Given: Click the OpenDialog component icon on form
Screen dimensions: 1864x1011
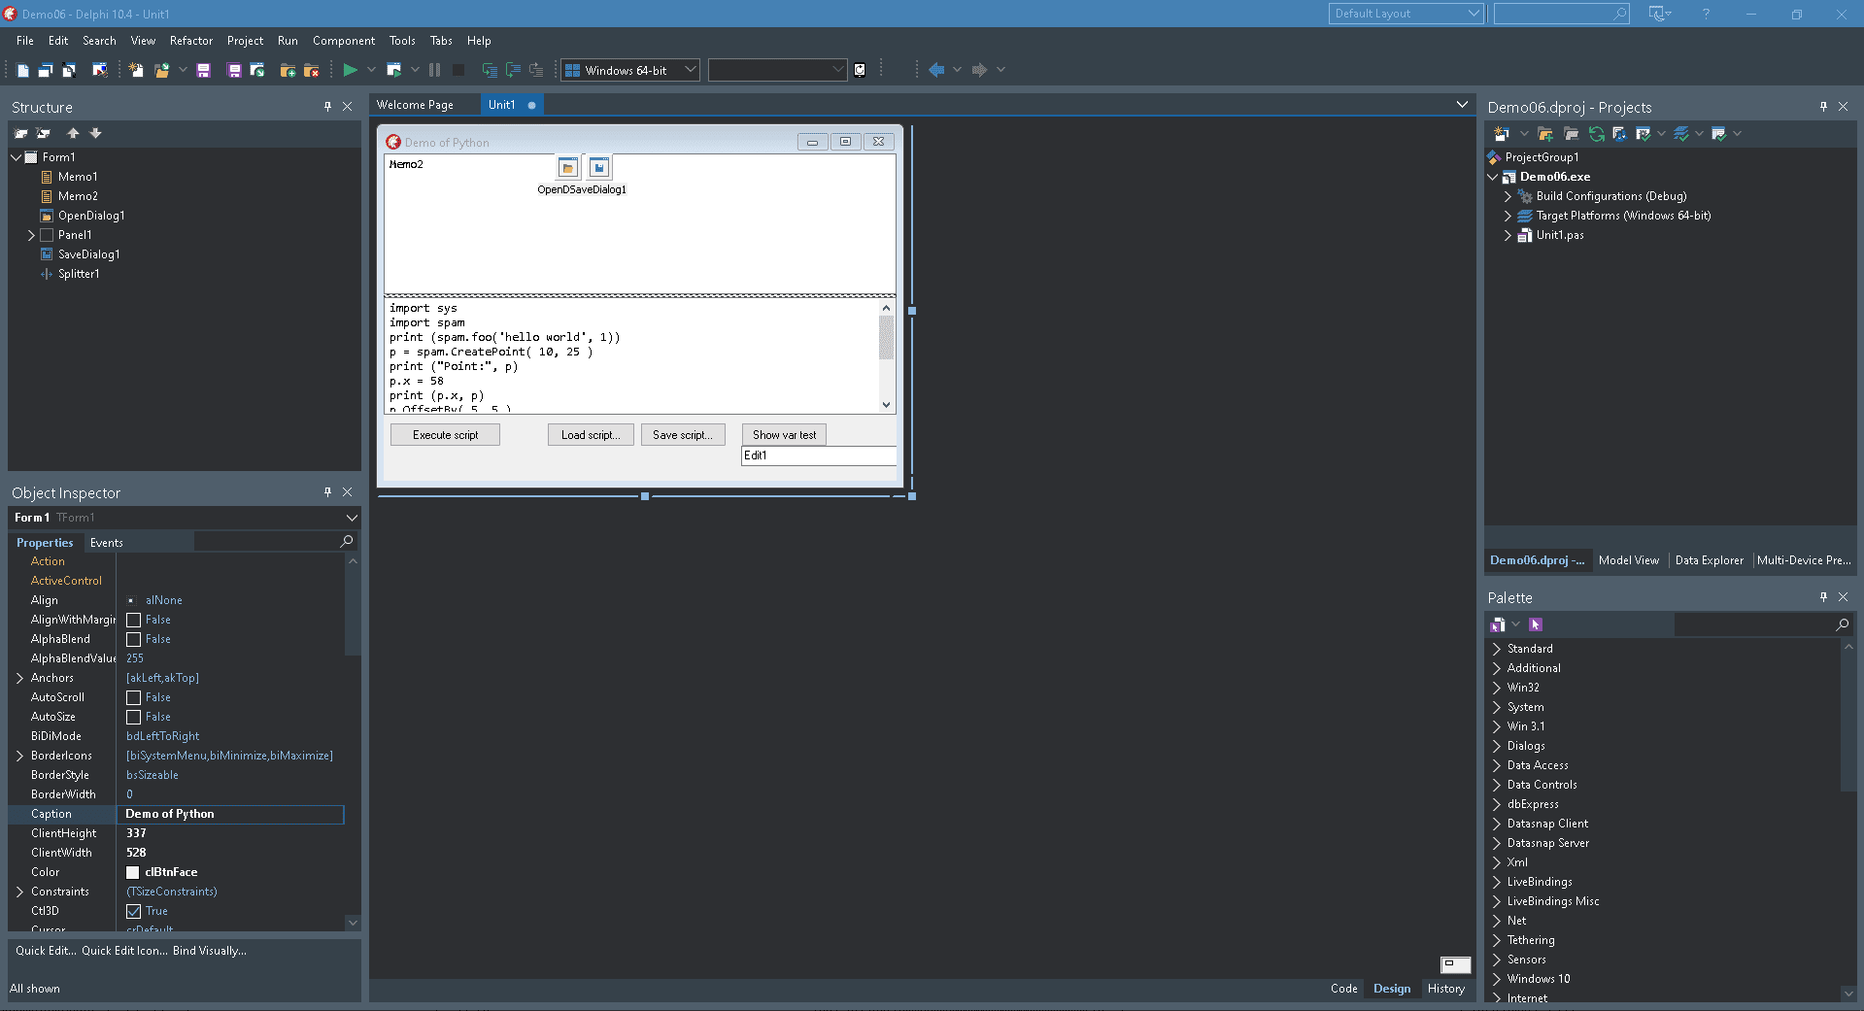Looking at the screenshot, I should (568, 167).
